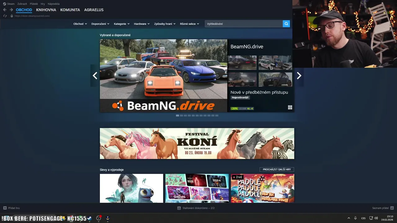Image resolution: width=397 pixels, height=223 pixels.
Task: Click into the Vyhledávání search field
Action: 244,24
